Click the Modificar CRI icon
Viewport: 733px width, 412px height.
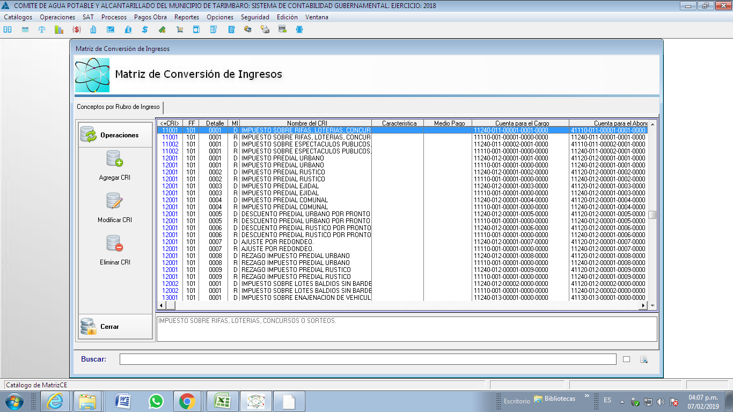pyautogui.click(x=114, y=201)
